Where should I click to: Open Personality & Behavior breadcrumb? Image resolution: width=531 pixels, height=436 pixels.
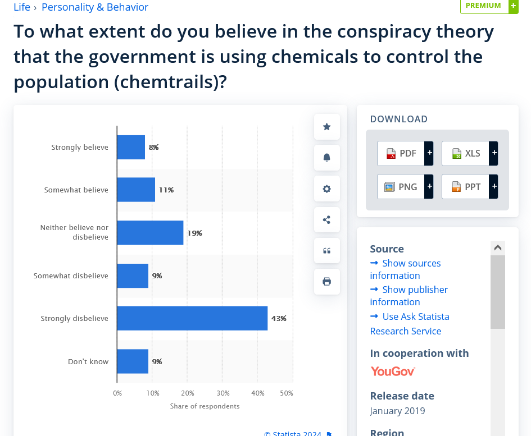95,7
